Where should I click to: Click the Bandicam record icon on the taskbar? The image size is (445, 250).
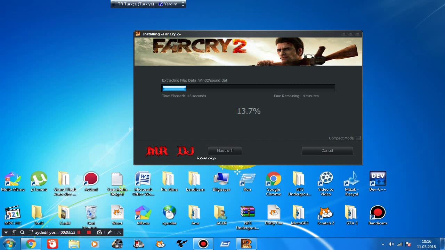tap(203, 244)
